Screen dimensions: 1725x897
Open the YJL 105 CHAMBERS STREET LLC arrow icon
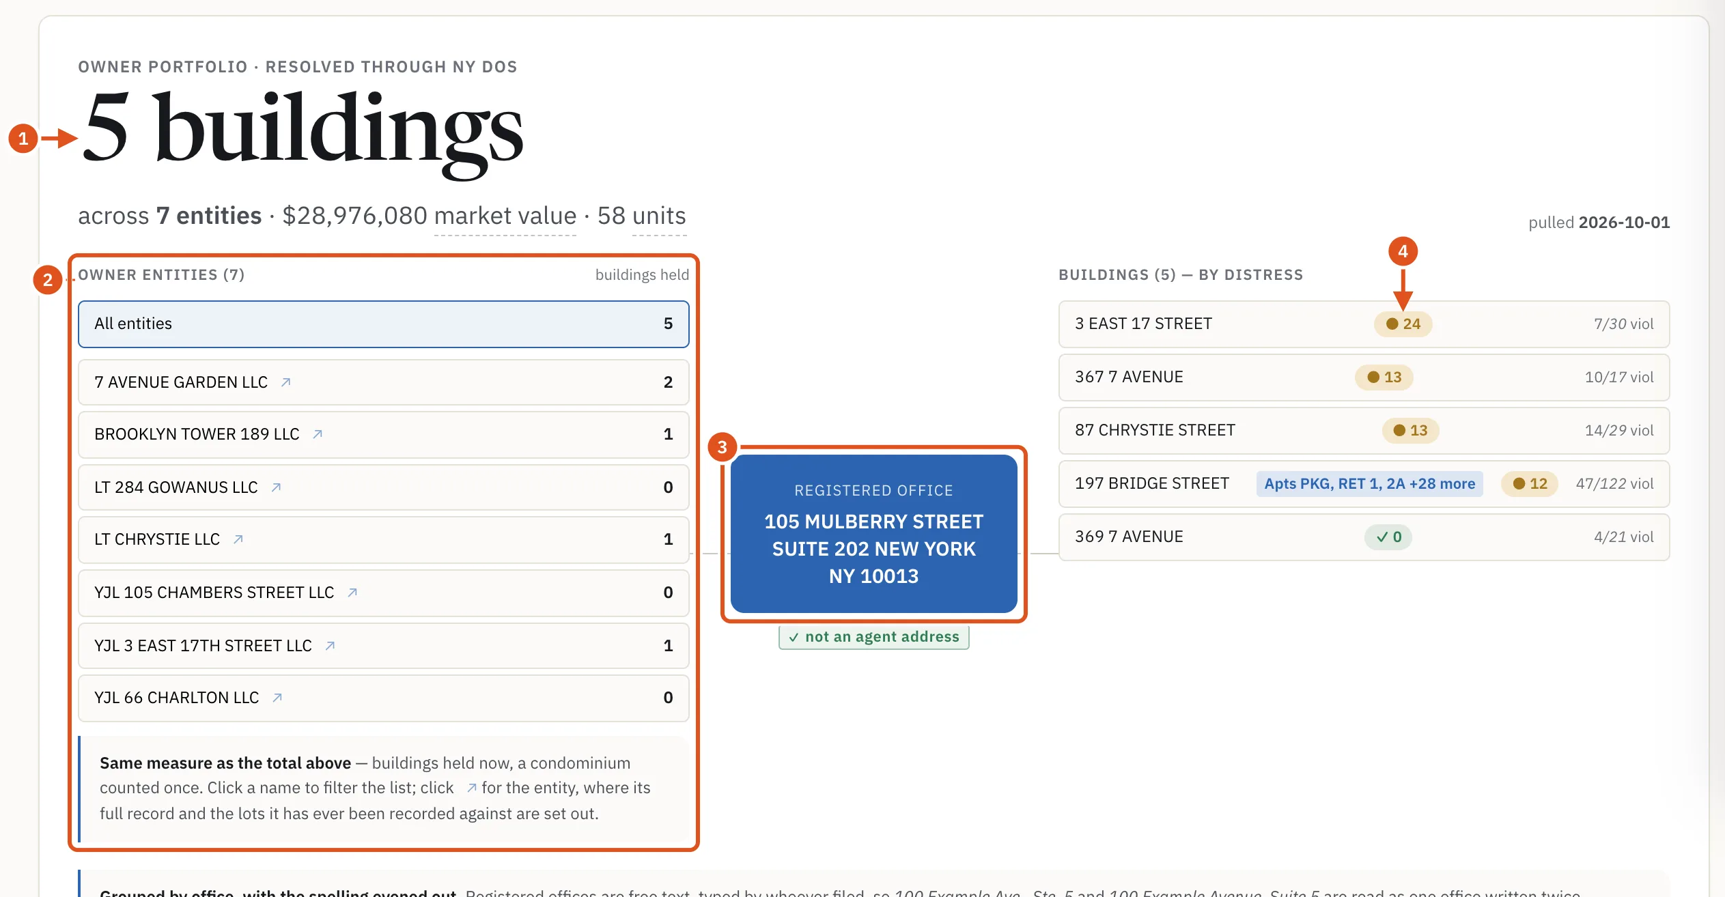352,593
